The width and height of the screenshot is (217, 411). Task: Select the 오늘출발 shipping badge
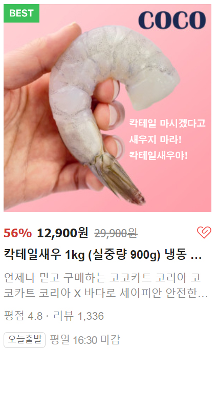[x=25, y=340]
